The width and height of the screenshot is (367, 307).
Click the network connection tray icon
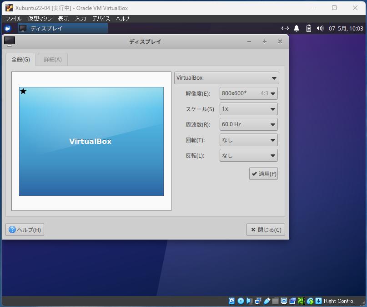(285, 28)
